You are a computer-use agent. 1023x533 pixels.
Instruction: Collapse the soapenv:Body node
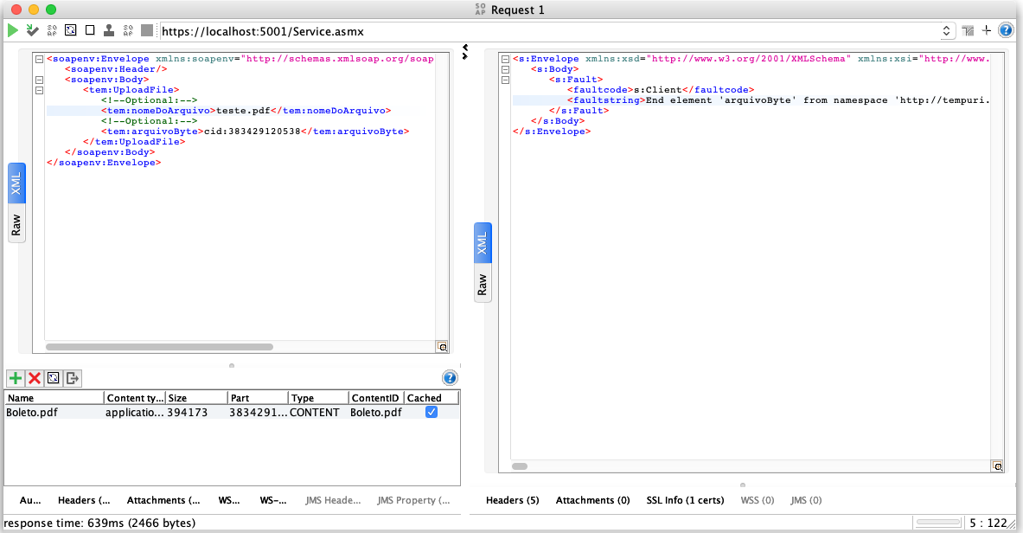point(39,80)
